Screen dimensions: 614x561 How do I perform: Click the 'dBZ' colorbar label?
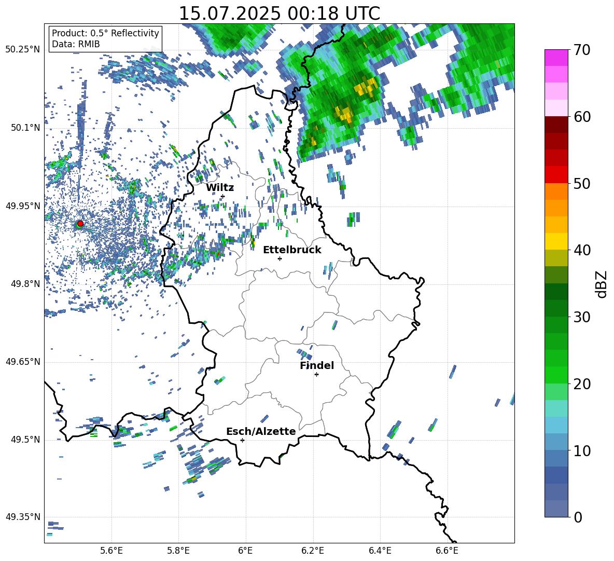click(x=602, y=284)
